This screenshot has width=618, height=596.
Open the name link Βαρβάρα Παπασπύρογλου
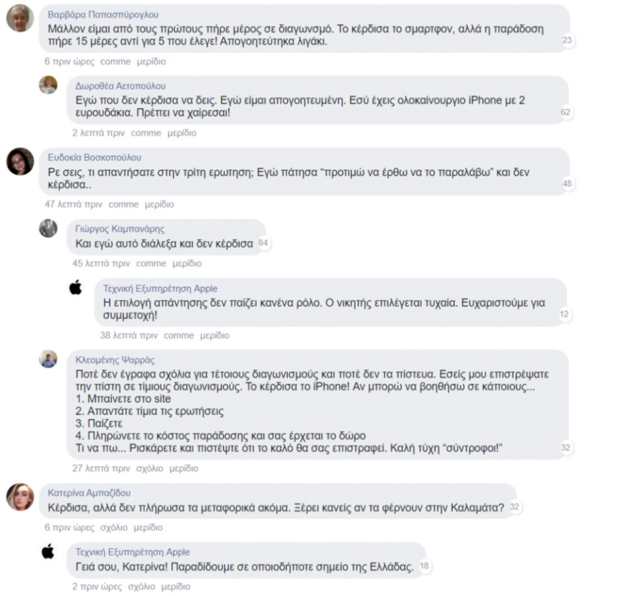[x=103, y=15]
